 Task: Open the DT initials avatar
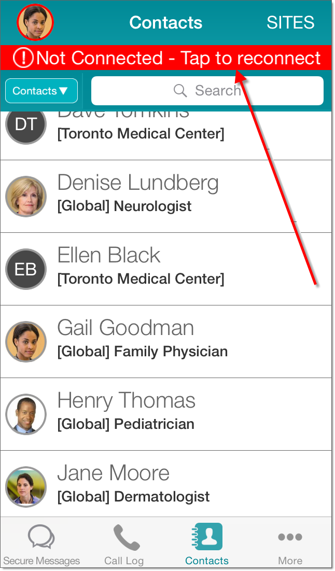tap(26, 124)
